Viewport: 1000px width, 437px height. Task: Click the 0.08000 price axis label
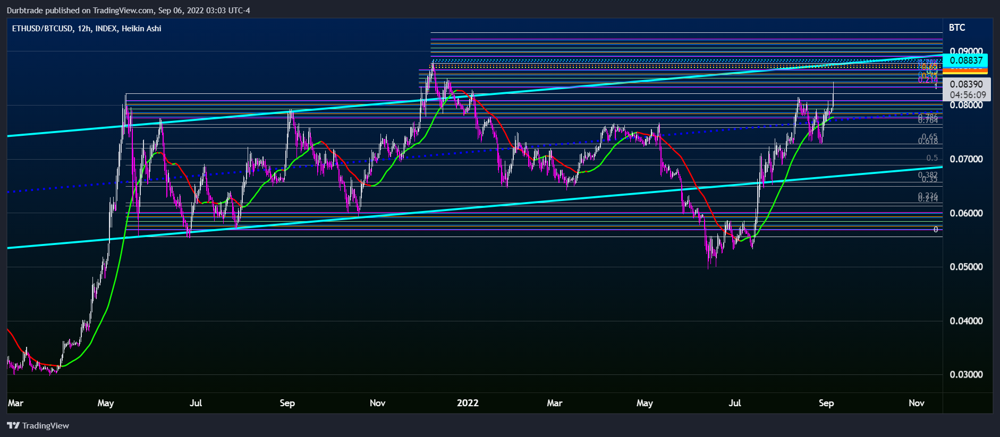tap(966, 105)
